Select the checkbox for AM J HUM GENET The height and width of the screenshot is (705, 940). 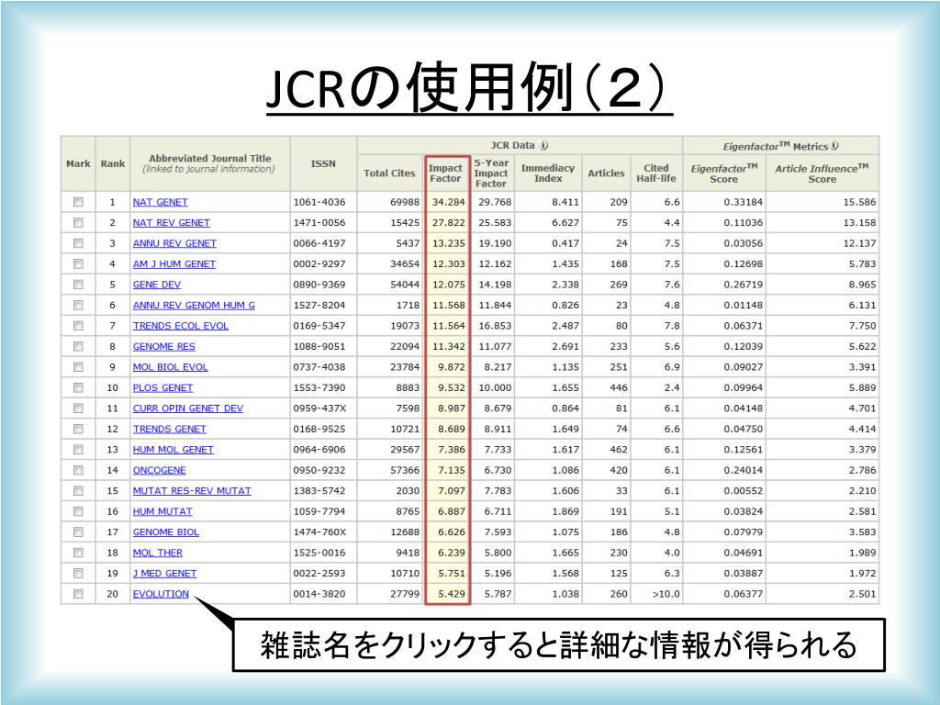[x=78, y=263]
